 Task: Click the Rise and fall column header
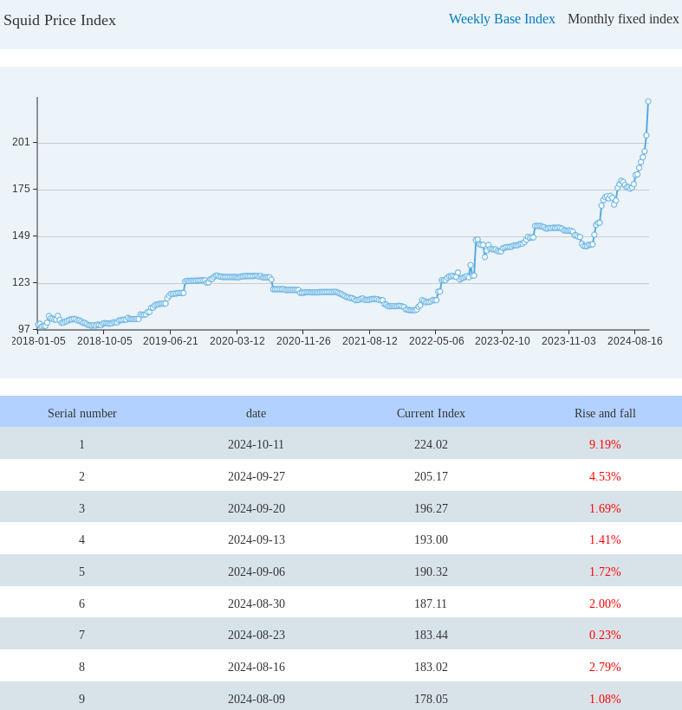(605, 413)
